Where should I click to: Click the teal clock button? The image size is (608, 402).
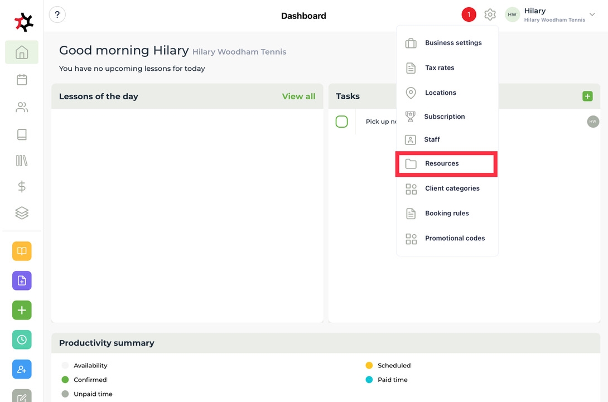(x=22, y=340)
